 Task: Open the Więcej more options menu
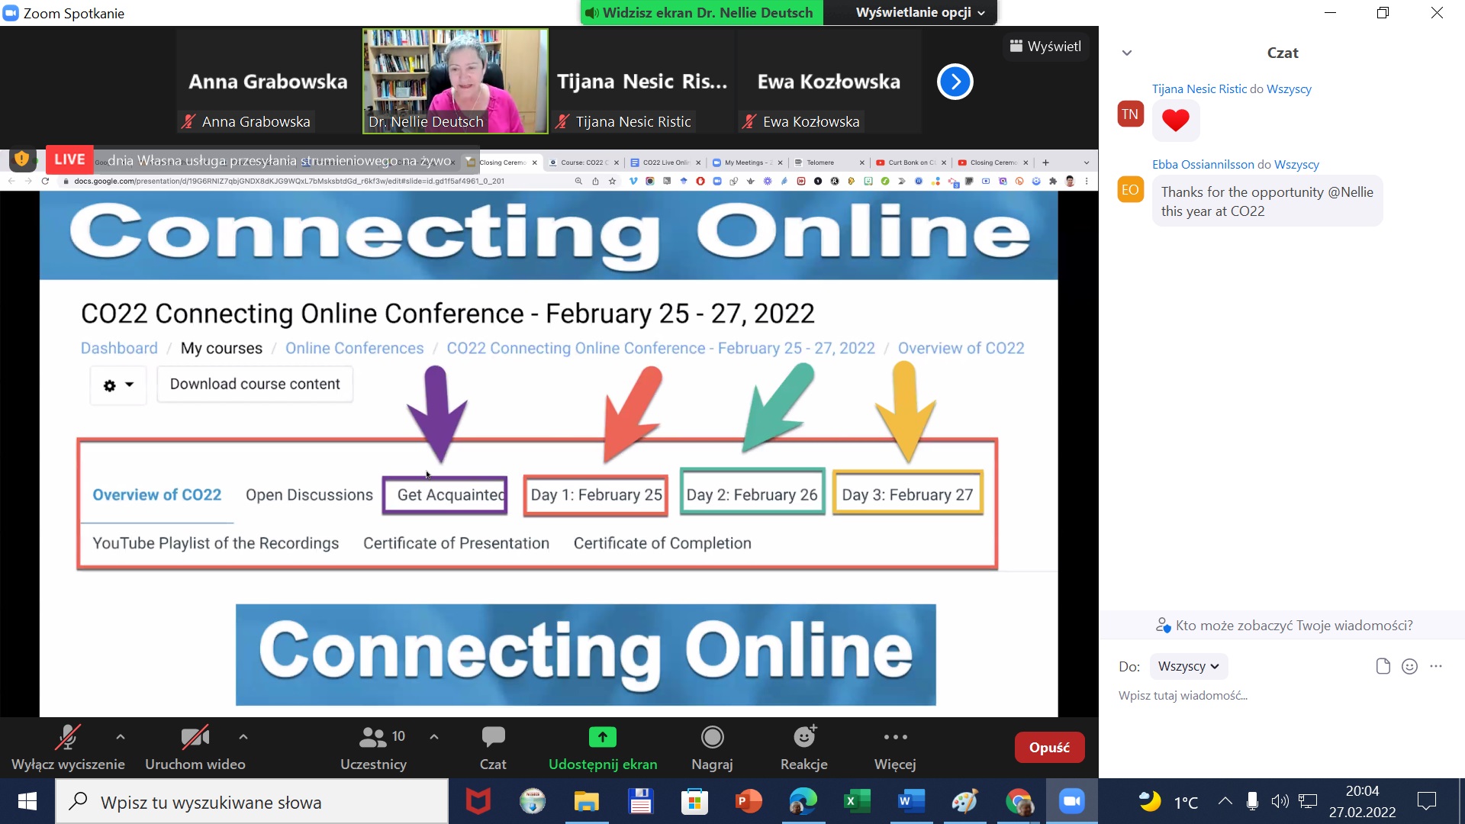(x=895, y=748)
